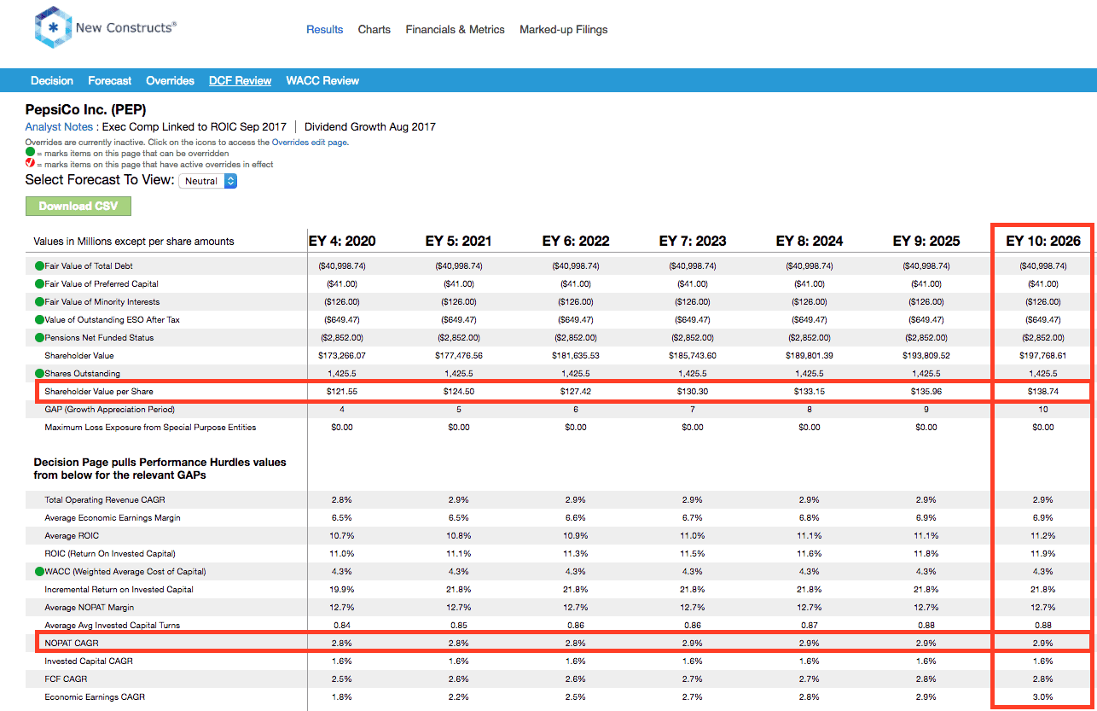Screen dimensions: 1097x711
Task: Select the 11.9% ROIC value for 2026
Action: click(1043, 554)
